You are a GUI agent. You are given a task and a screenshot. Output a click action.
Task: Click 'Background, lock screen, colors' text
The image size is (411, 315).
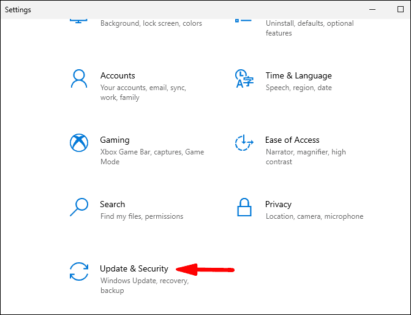pos(151,23)
